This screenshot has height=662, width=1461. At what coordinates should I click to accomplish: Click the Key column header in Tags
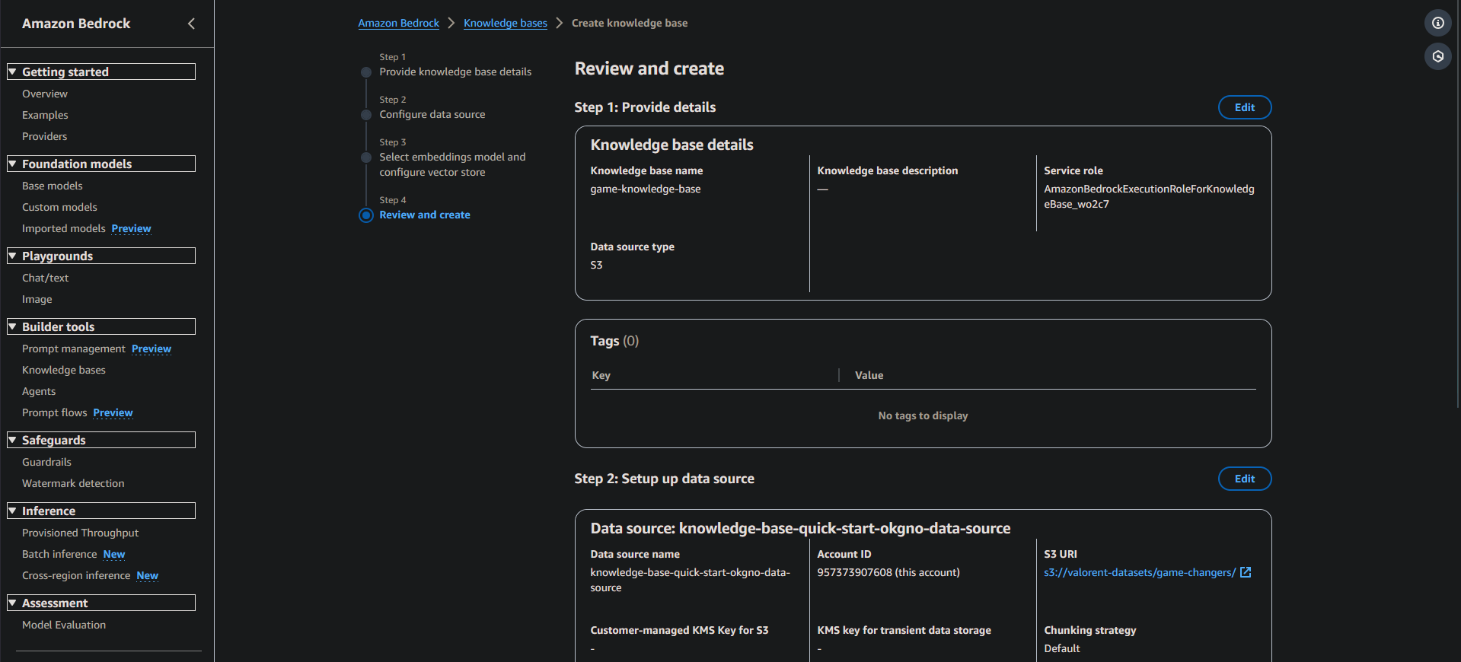click(601, 375)
